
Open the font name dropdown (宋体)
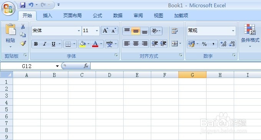(x=79, y=31)
